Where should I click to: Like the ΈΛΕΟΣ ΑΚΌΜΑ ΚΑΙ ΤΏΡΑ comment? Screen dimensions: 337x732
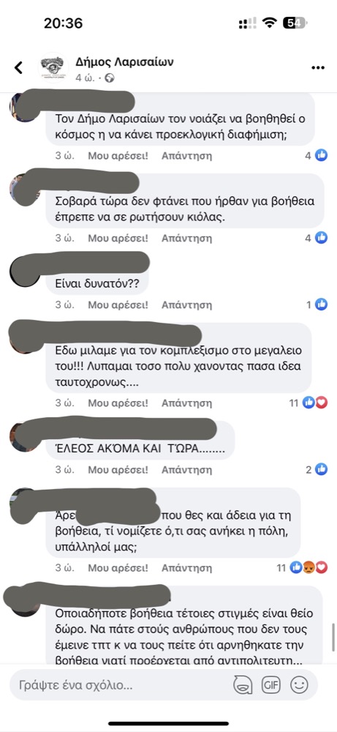pos(118,469)
